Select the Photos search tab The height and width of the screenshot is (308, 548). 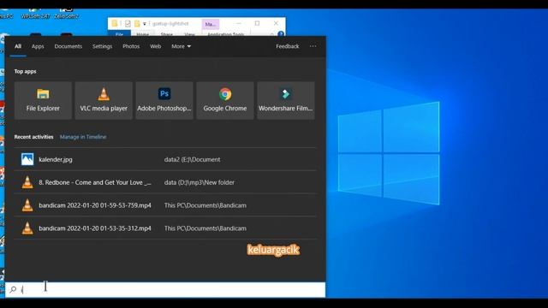click(131, 46)
